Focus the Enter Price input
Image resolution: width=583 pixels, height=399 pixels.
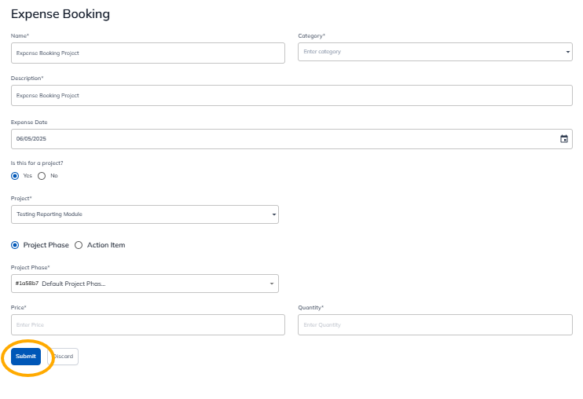click(148, 324)
